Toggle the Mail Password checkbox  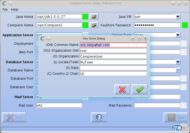(x=183, y=105)
